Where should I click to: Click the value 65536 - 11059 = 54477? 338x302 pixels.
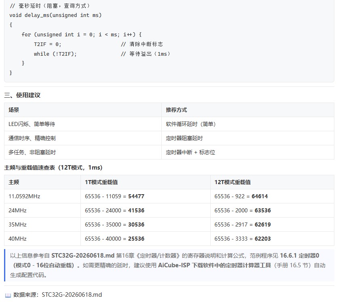pyautogui.click(x=114, y=196)
